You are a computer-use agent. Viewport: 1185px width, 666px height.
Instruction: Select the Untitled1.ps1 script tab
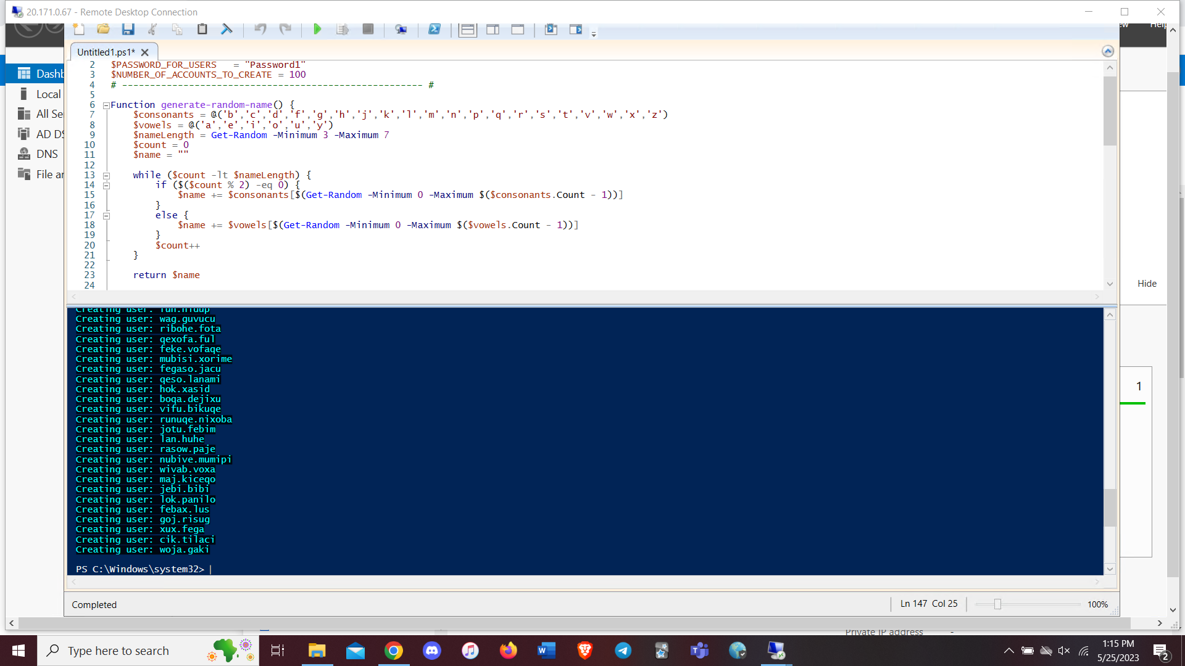pyautogui.click(x=106, y=52)
